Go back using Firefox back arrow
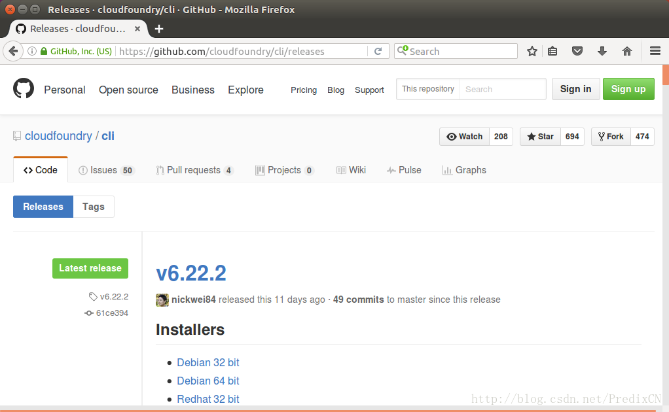The width and height of the screenshot is (669, 412). 13,52
